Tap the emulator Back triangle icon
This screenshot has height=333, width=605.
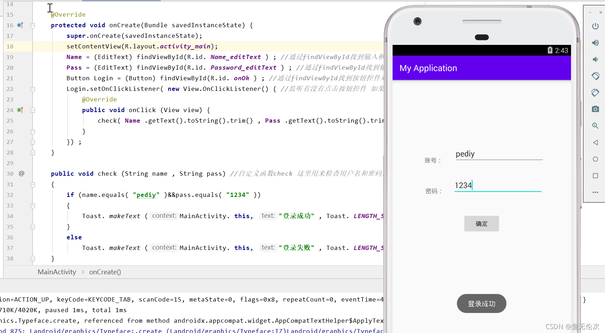(595, 142)
